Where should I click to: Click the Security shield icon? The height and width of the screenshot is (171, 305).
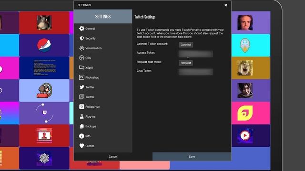point(81,38)
